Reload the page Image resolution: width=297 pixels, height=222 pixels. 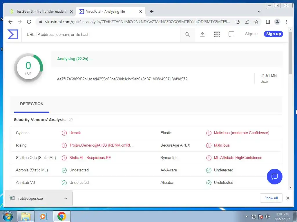pos(29,22)
